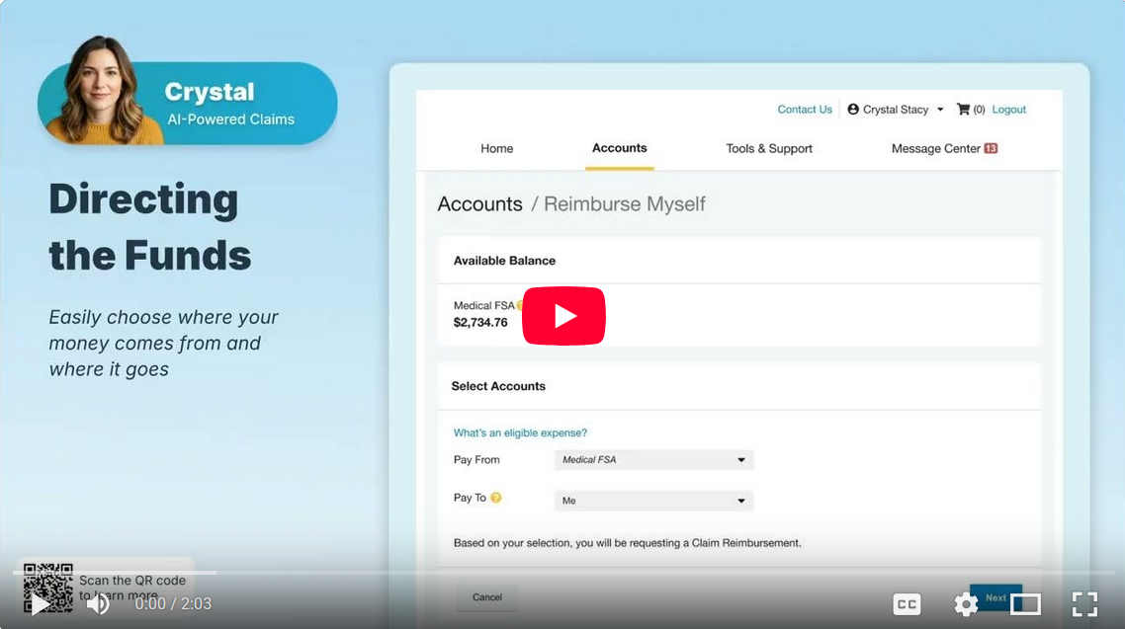
Task: Mute the video with the speaker icon
Action: pyautogui.click(x=98, y=603)
